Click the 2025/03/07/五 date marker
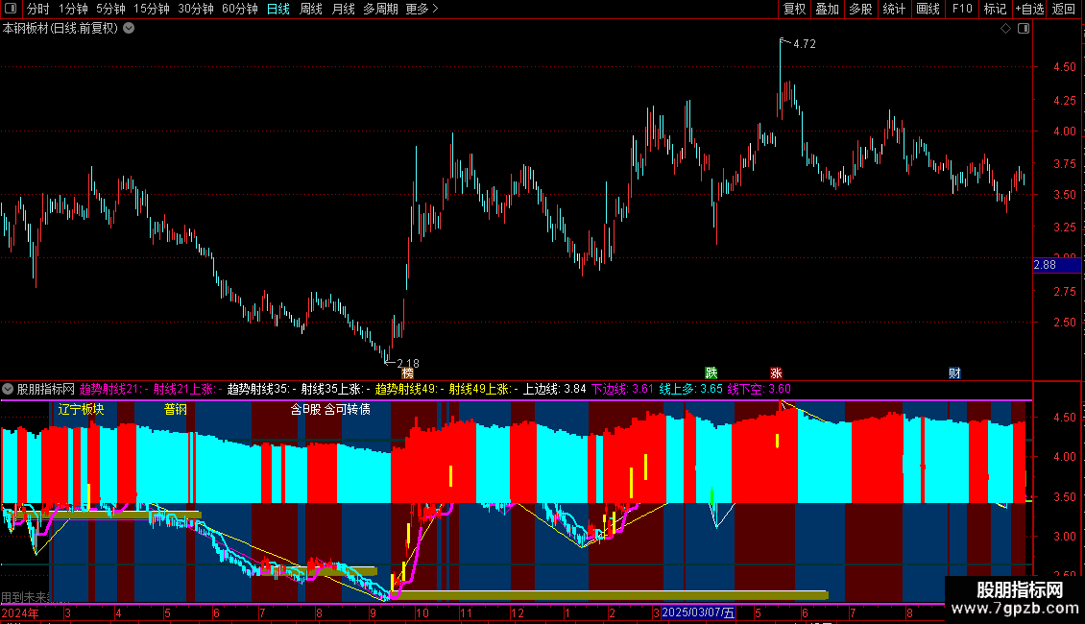 pos(698,612)
